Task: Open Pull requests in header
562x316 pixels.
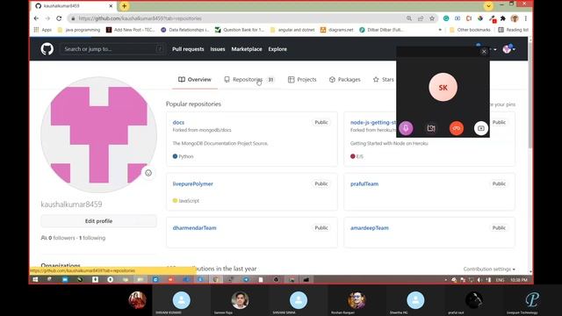Action: point(188,49)
